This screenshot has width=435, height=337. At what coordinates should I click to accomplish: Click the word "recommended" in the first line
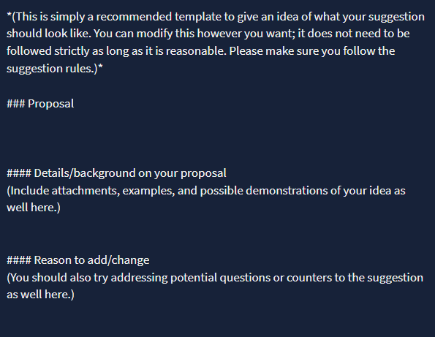coord(134,17)
